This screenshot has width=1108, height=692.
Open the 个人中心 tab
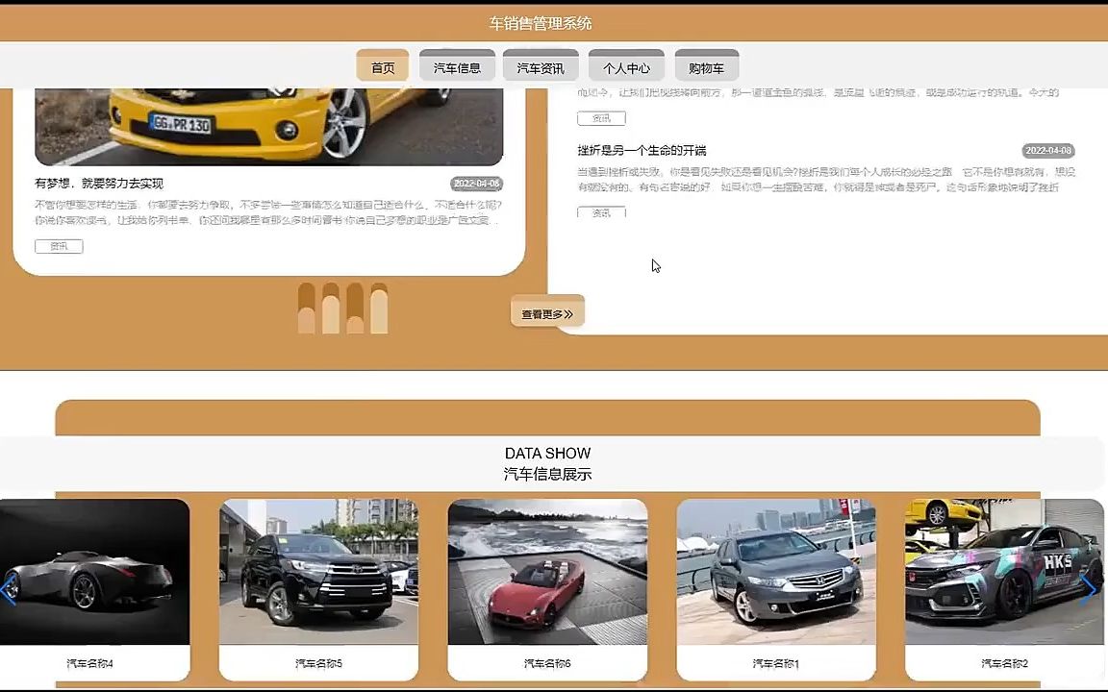pos(625,67)
